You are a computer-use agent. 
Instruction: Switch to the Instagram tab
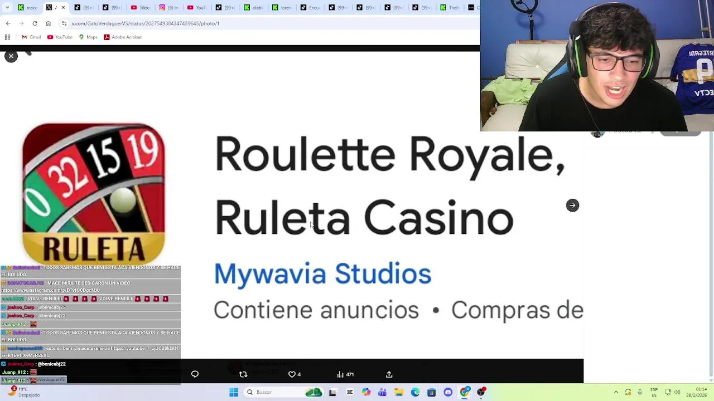click(x=168, y=7)
